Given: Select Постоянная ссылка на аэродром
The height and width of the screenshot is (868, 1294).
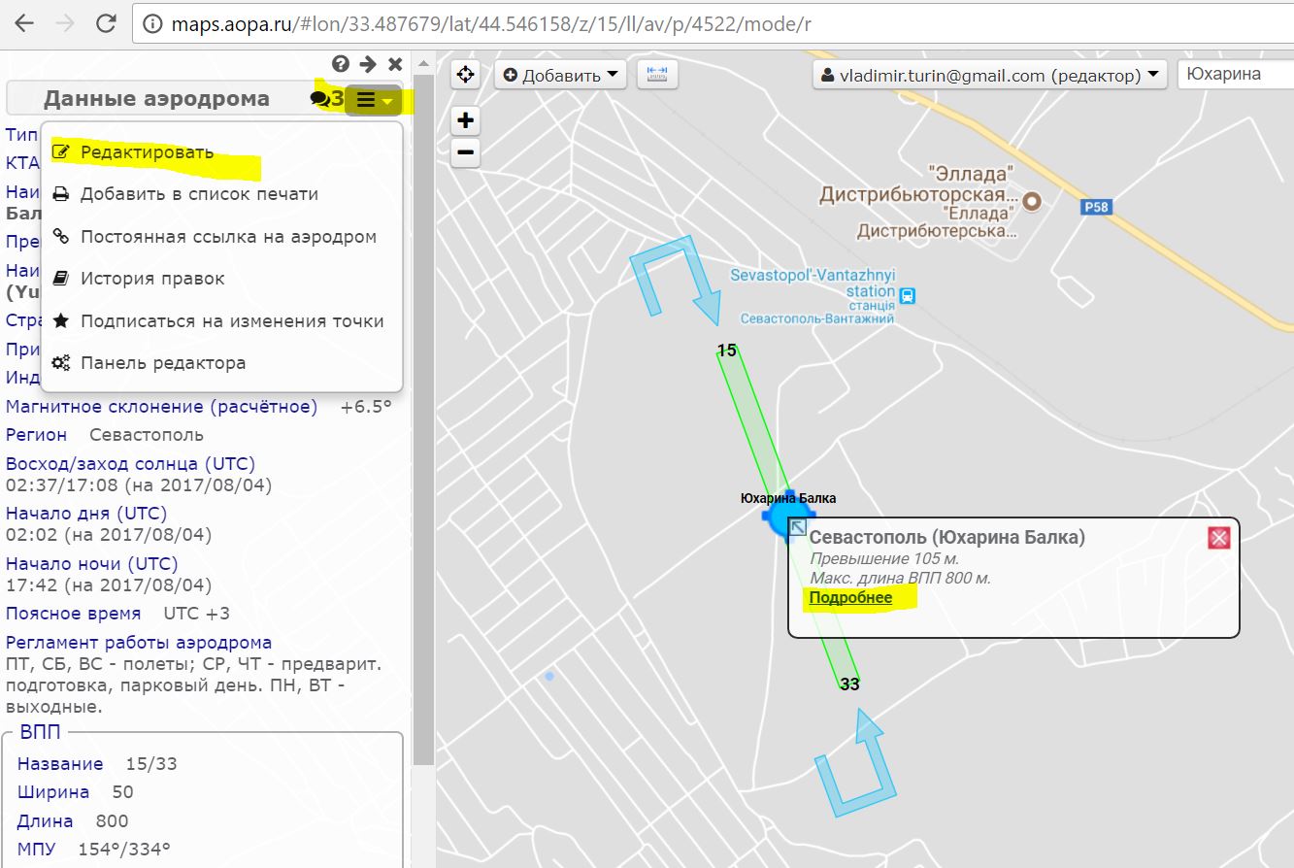Looking at the screenshot, I should pyautogui.click(x=228, y=237).
